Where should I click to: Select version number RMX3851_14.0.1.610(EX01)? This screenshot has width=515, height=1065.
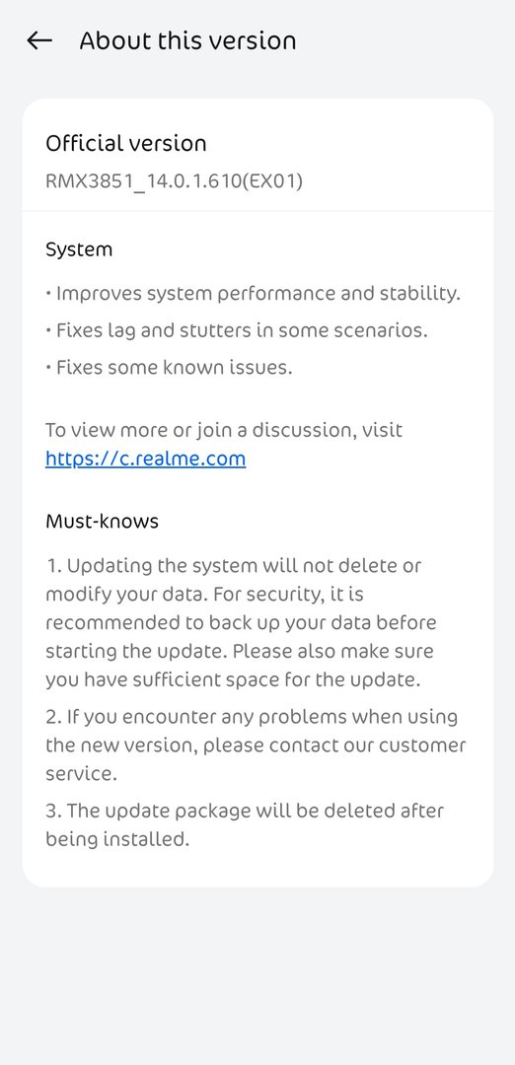(174, 181)
